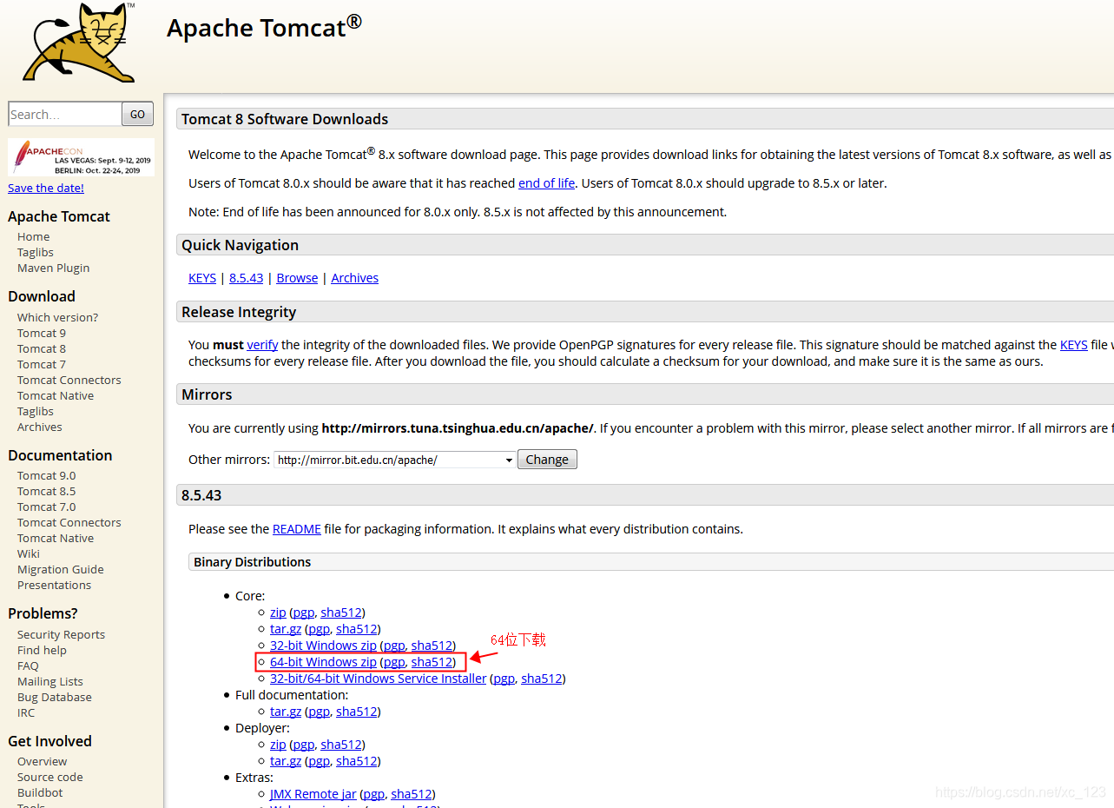Open the Find help link
Screen dimensions: 1114x808
click(42, 651)
